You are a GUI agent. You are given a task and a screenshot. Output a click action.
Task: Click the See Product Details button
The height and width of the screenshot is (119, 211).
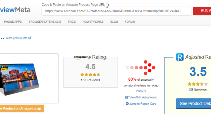point(194,103)
